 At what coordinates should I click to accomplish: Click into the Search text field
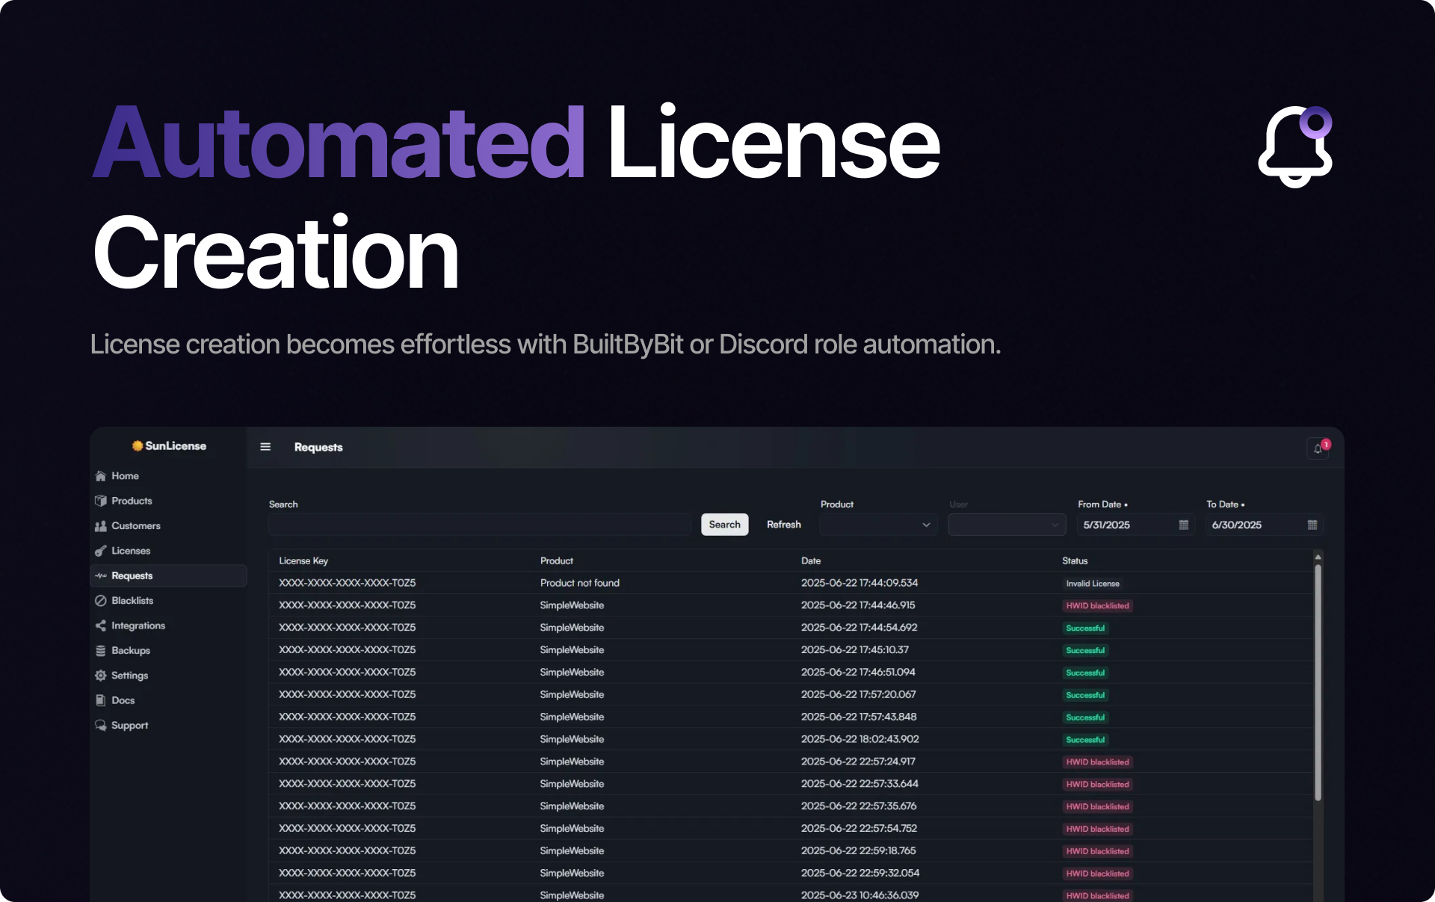point(479,525)
